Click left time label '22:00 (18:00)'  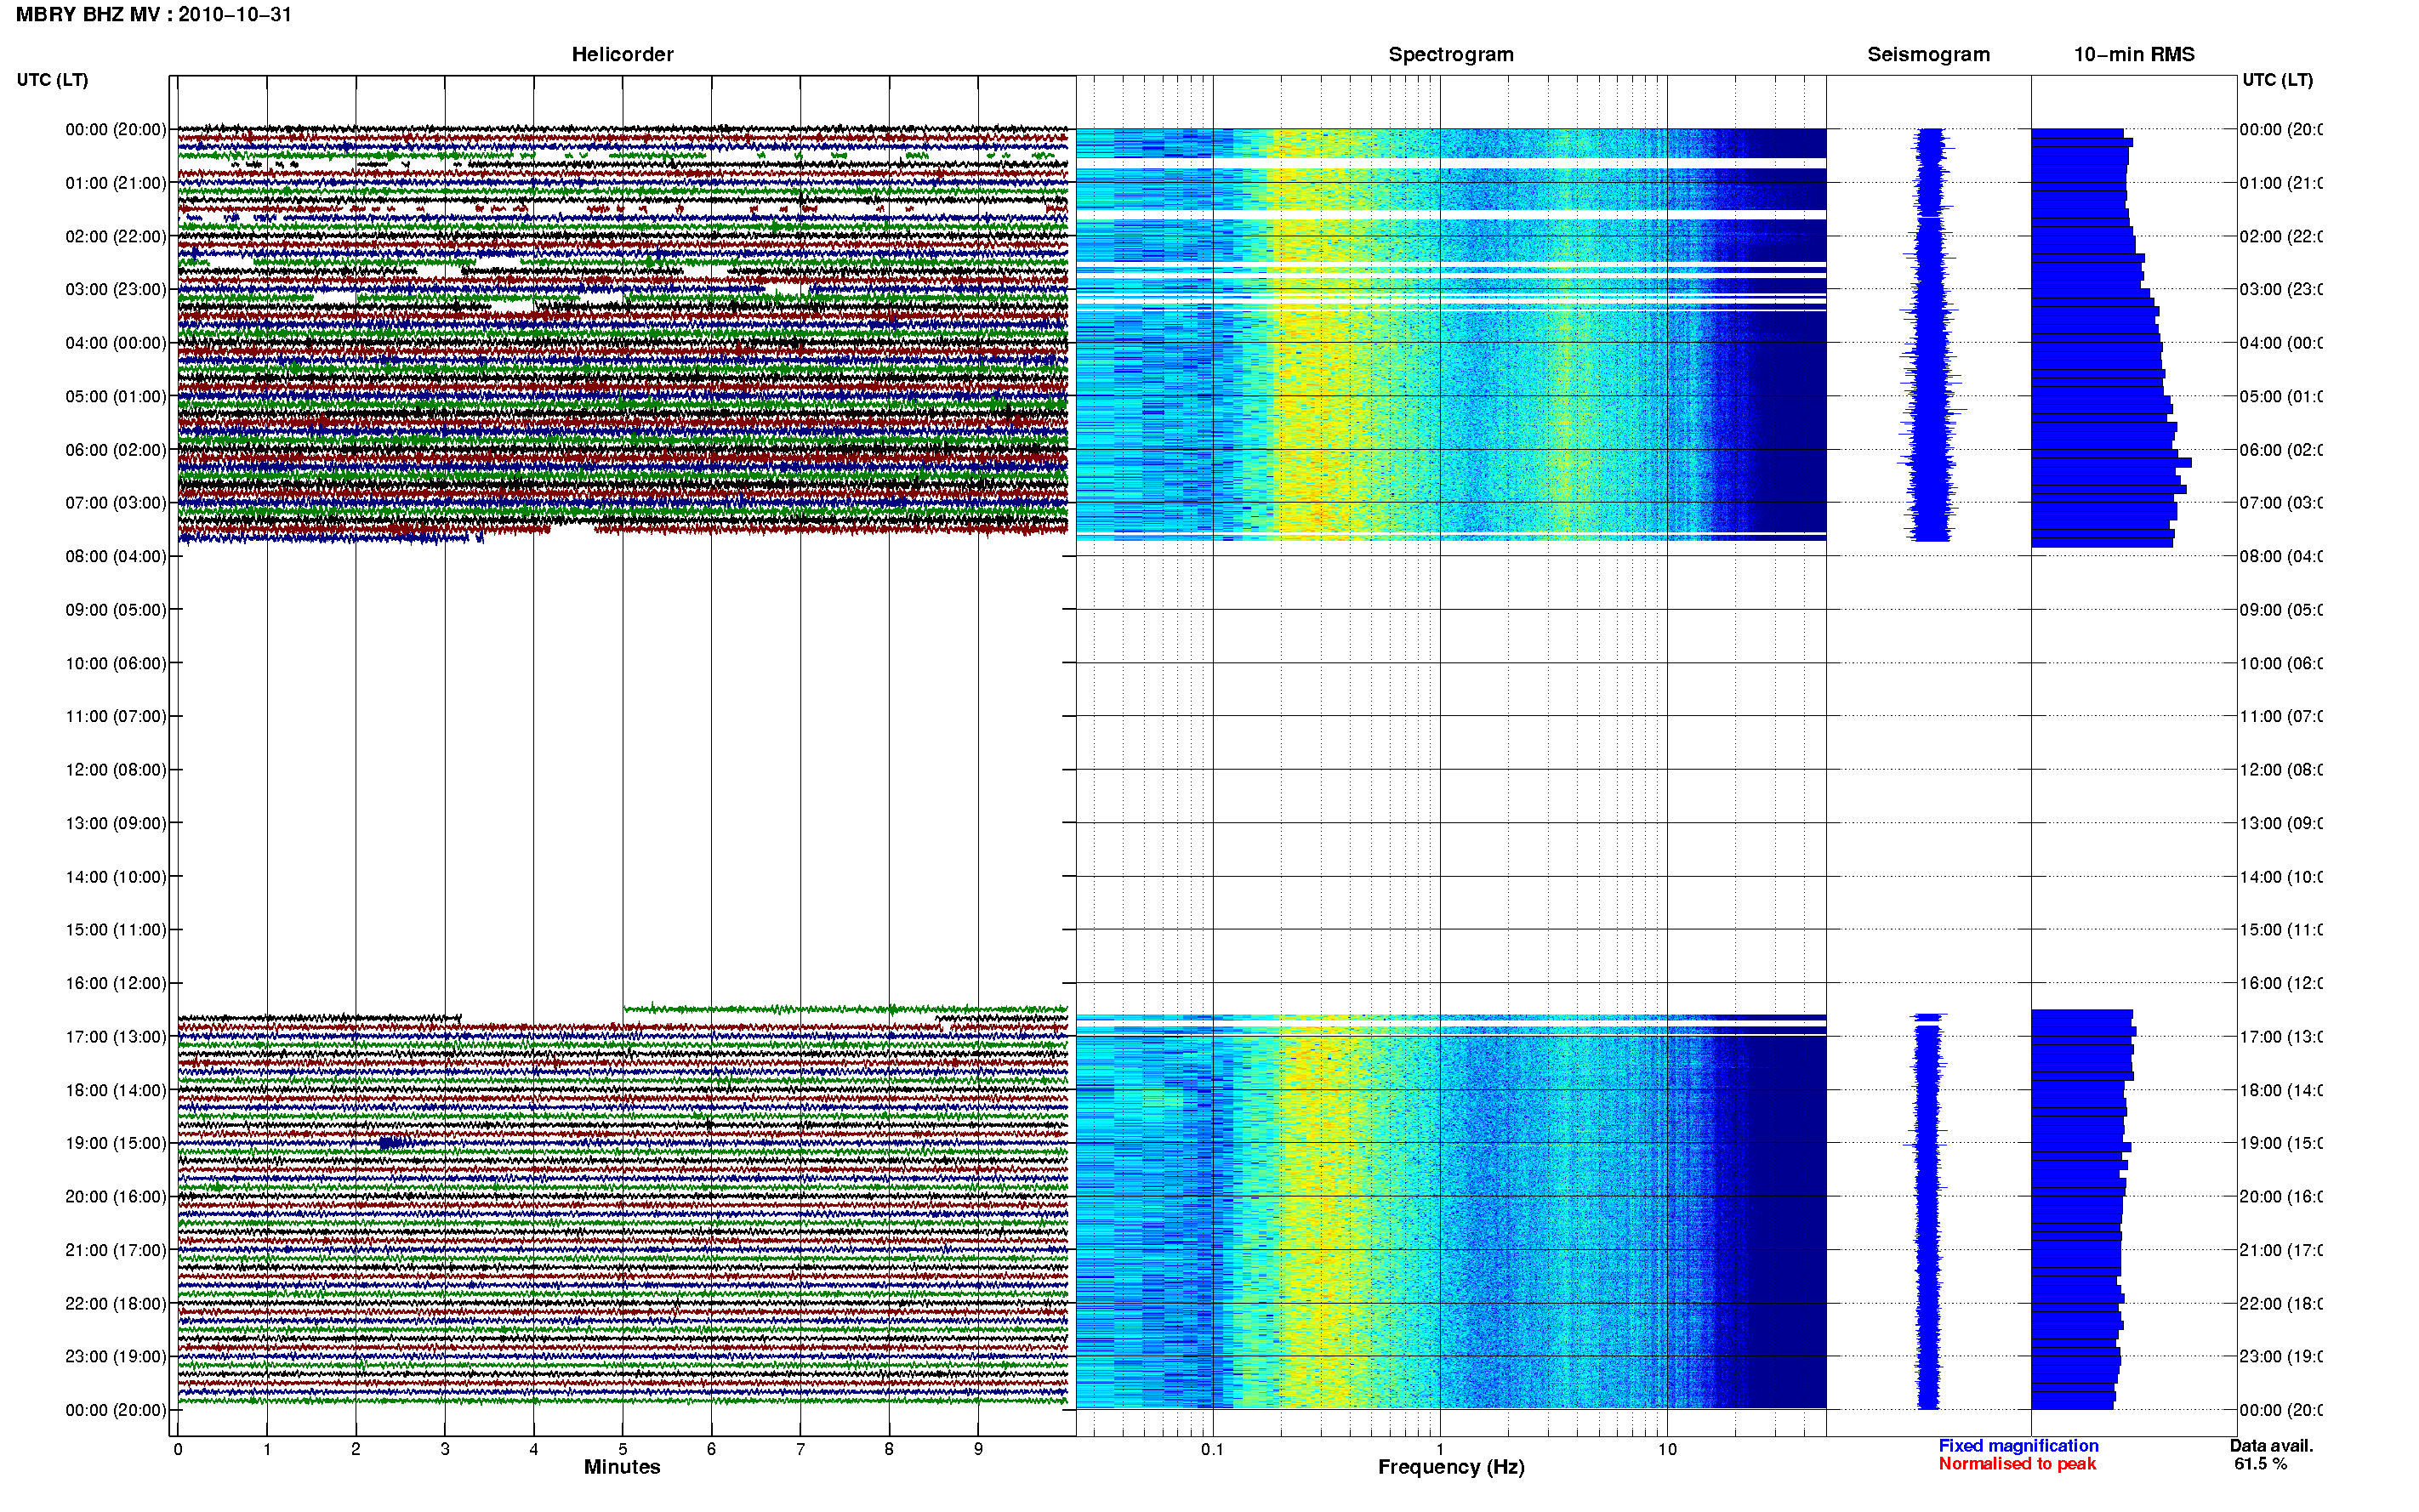(x=116, y=1304)
